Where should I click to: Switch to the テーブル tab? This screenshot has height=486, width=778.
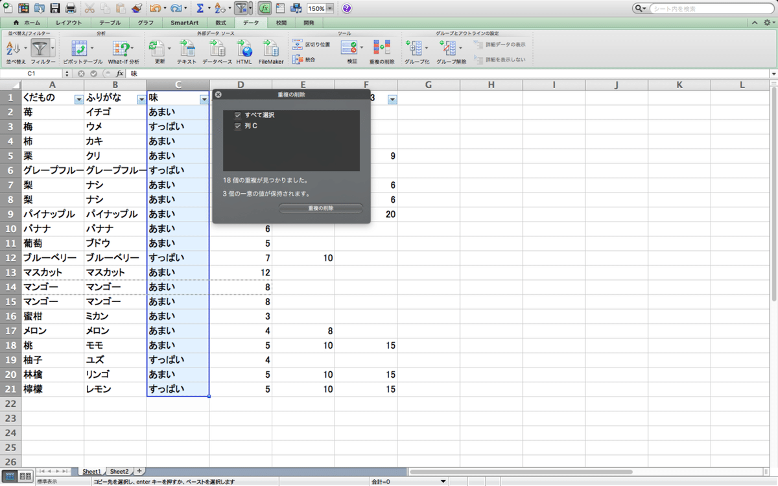(x=110, y=23)
